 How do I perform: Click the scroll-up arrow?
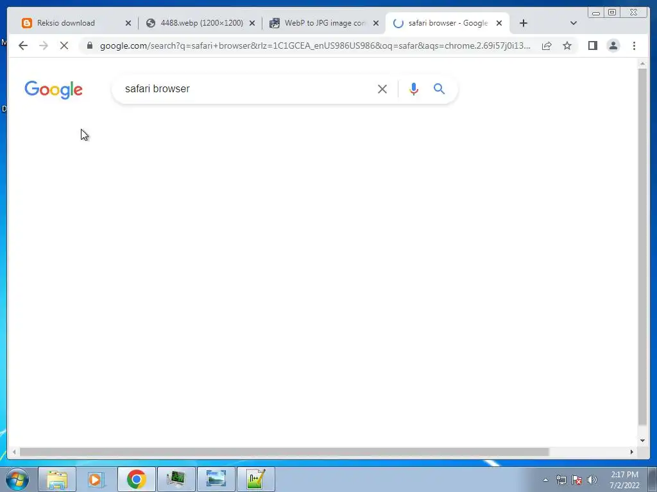point(642,63)
